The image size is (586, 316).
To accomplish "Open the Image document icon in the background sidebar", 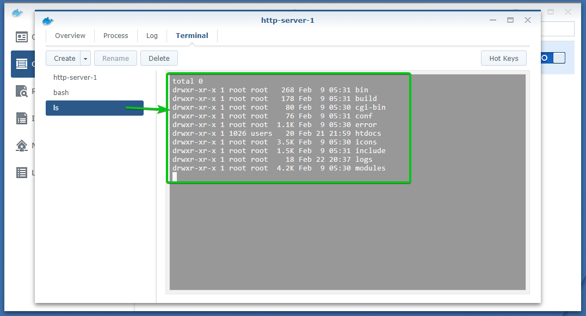I will (x=22, y=118).
